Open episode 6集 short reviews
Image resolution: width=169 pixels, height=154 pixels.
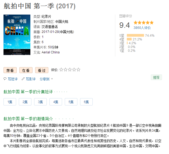tap(86, 102)
